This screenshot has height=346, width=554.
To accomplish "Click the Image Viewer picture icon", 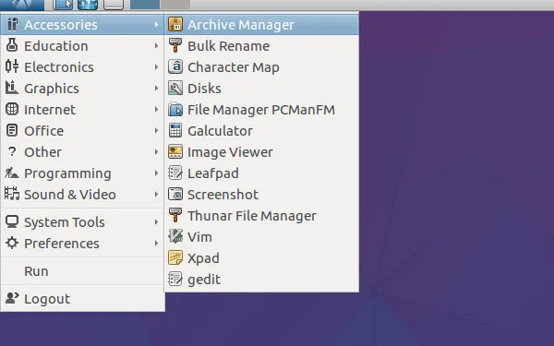I will [175, 152].
